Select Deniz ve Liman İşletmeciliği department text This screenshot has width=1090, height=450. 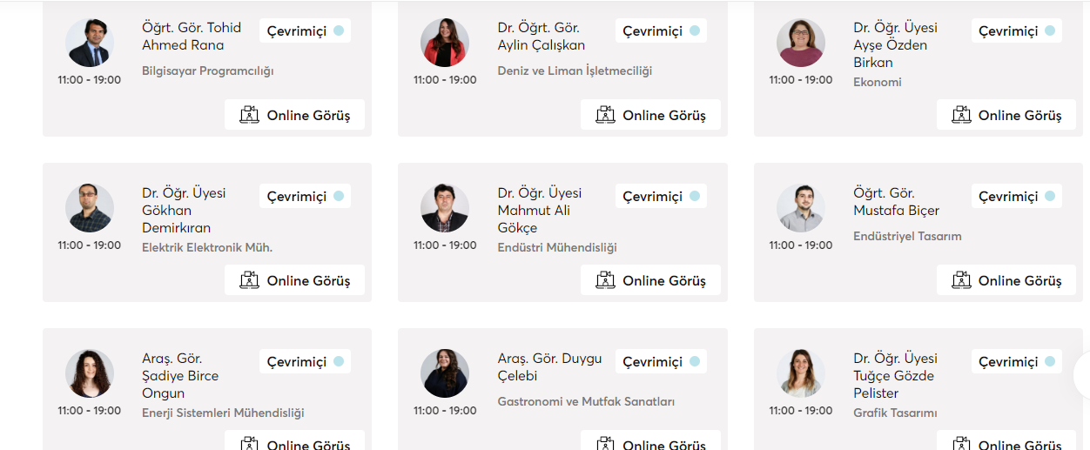(575, 71)
